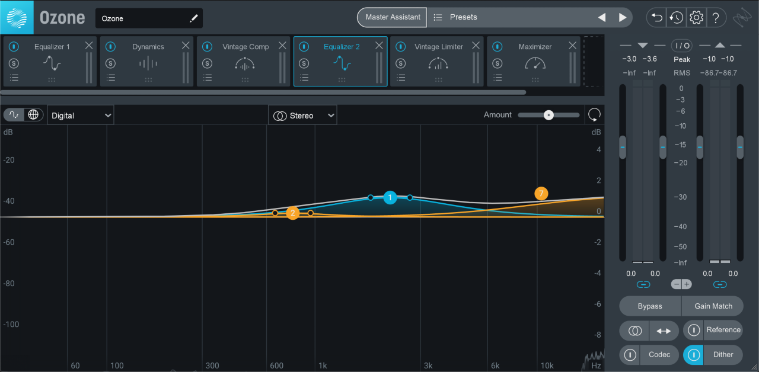
Task: Remove the Equalizer 2 module
Action: point(379,46)
